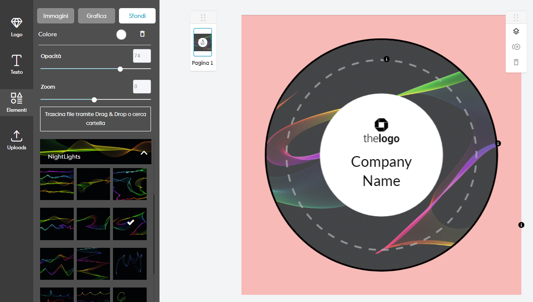Open the Logo panel in sidebar

(x=17, y=27)
